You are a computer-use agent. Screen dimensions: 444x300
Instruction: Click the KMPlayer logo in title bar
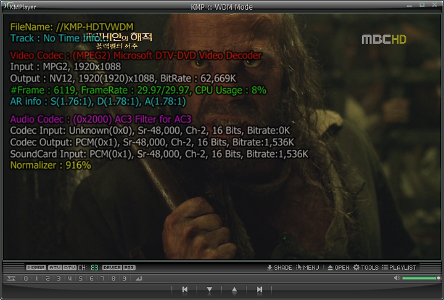pos(19,6)
